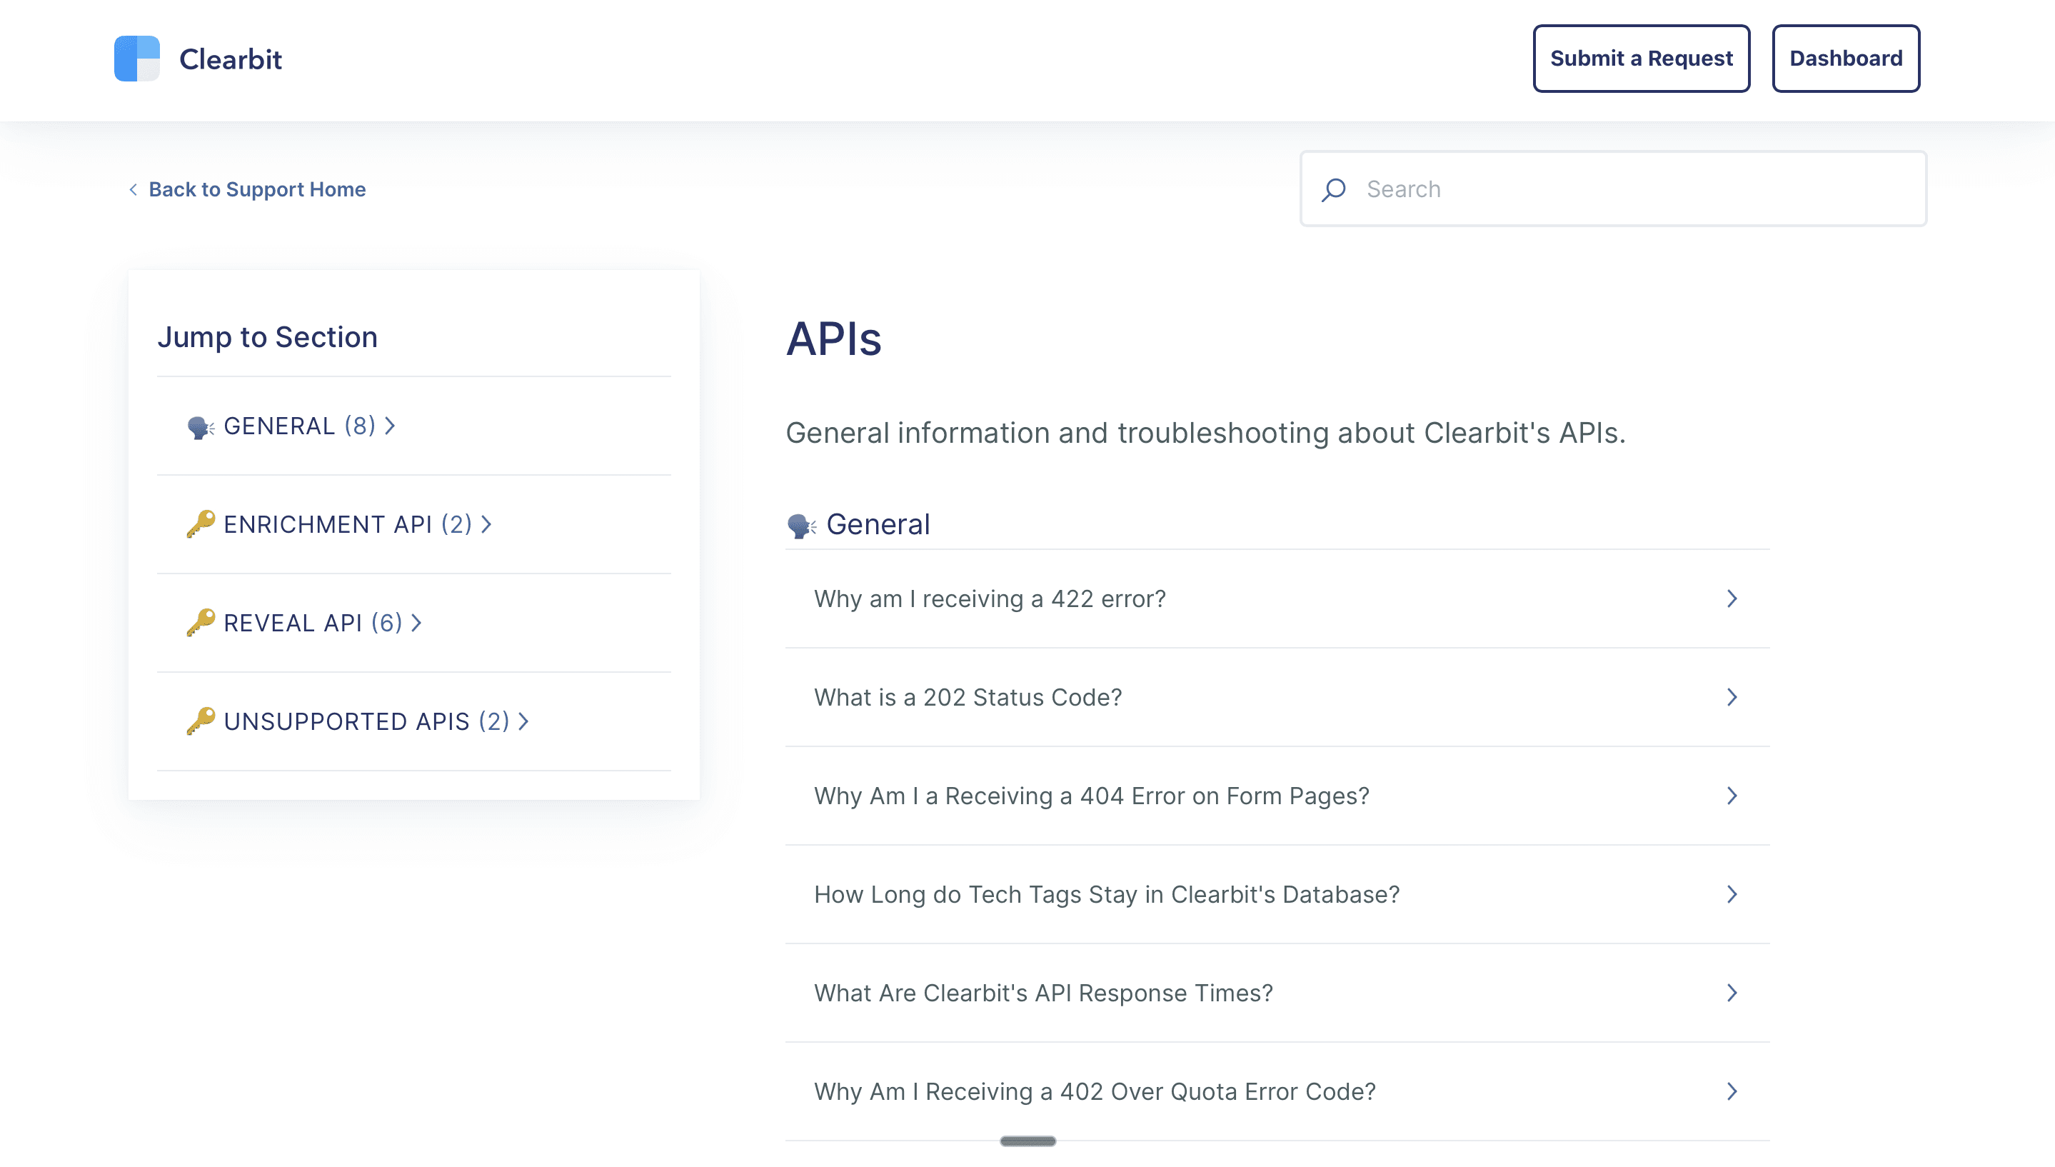Click the speaking head icon by General heading
Screen dimensions: 2055x1167
point(801,526)
